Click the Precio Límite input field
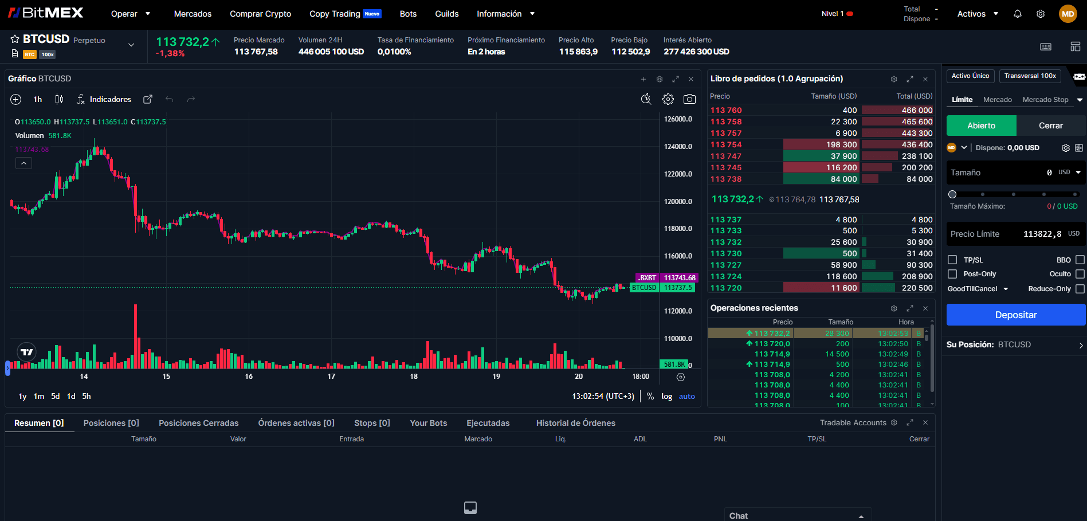 tap(1016, 234)
